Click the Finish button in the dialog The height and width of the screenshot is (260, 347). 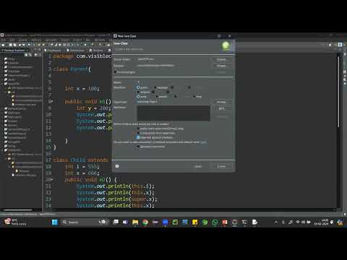pyautogui.click(x=197, y=166)
